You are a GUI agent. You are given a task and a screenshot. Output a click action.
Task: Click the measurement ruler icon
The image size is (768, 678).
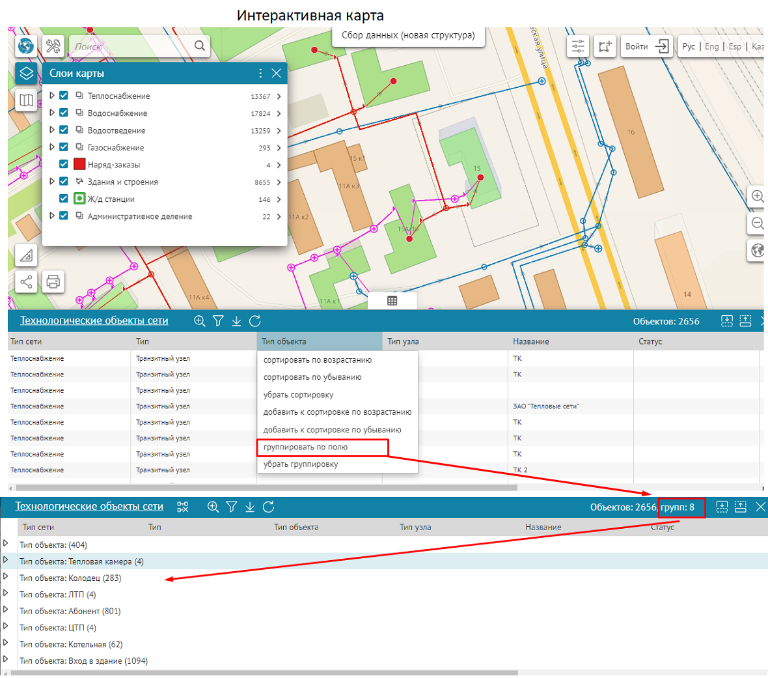pos(26,255)
